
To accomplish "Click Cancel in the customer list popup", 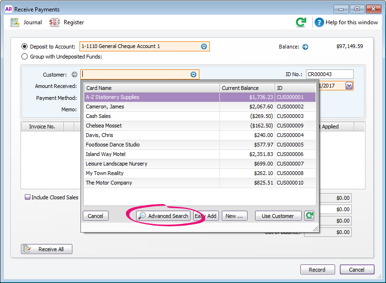I will coord(96,216).
